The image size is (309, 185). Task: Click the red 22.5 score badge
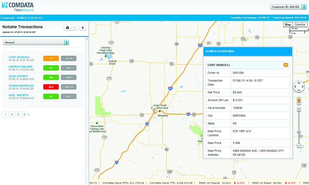(51, 87)
